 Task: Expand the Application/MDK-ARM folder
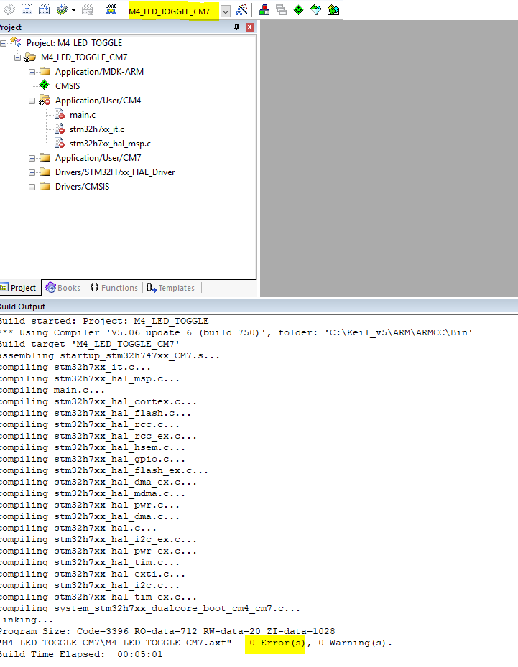pos(32,72)
